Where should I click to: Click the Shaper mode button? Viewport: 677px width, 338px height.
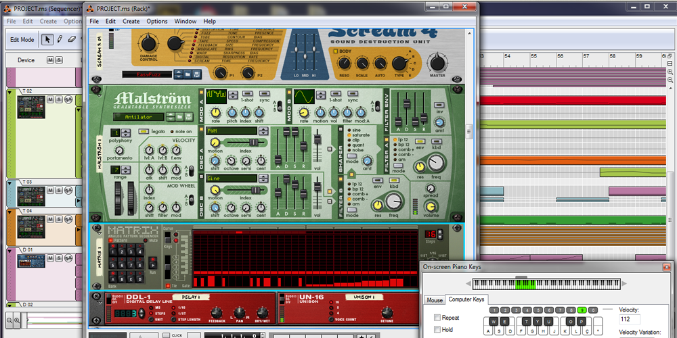[x=352, y=155]
